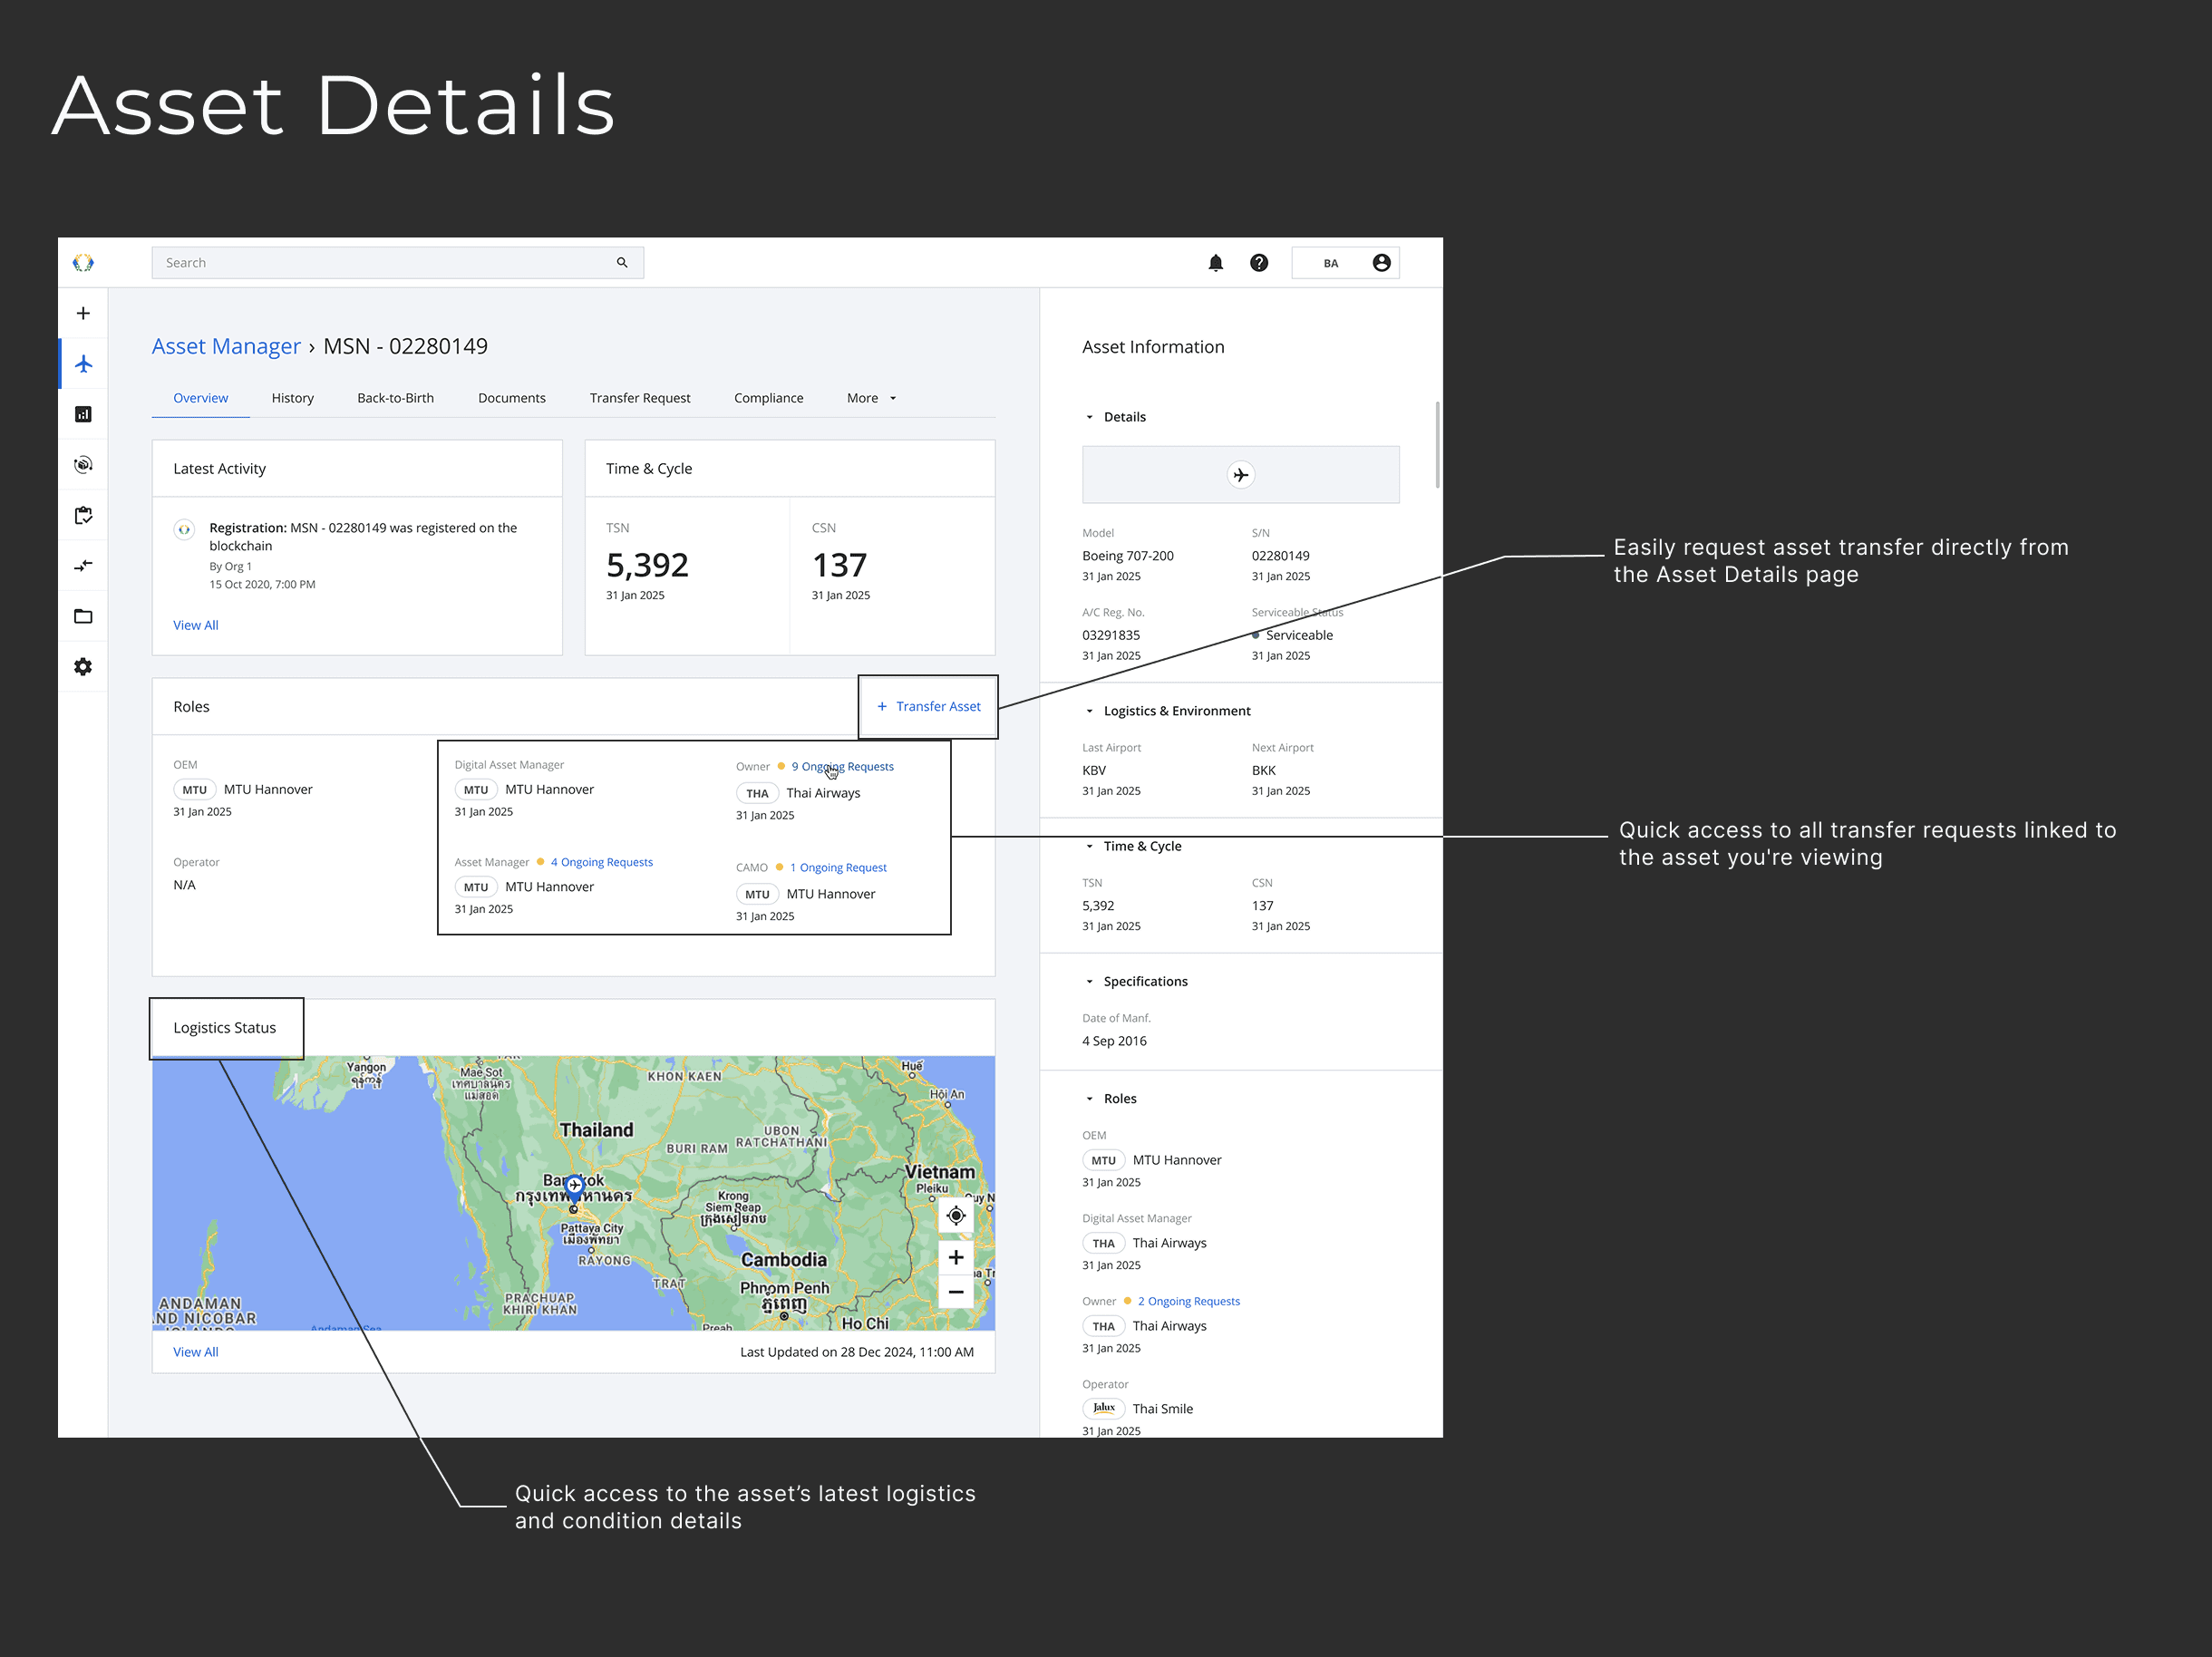
Task: Open the settings gear sidebar icon
Action: click(x=83, y=667)
